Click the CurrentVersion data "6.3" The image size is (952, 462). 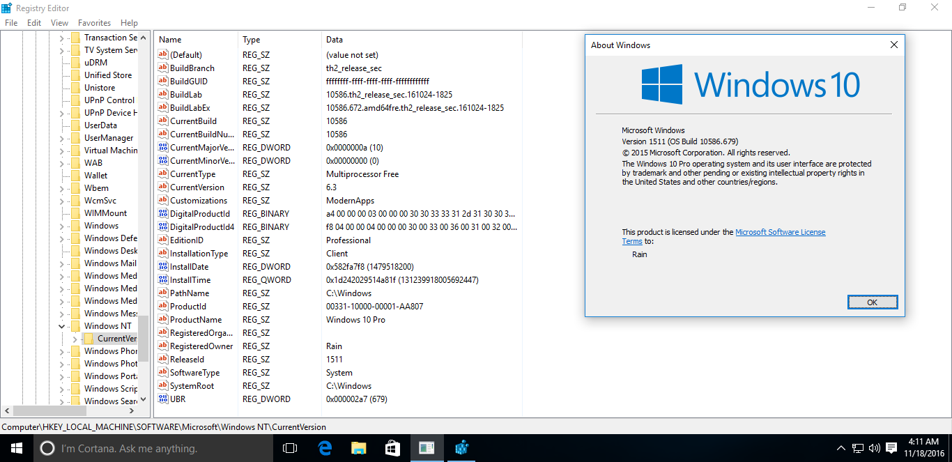pyautogui.click(x=331, y=187)
